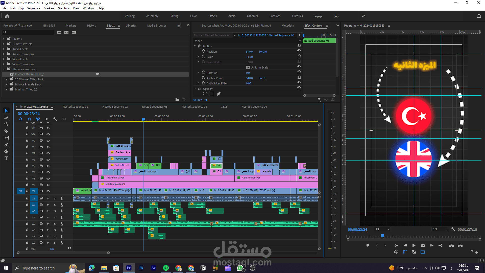Select the Razor tool in the timeline toolbar
This screenshot has height=273, width=485.
click(6, 131)
